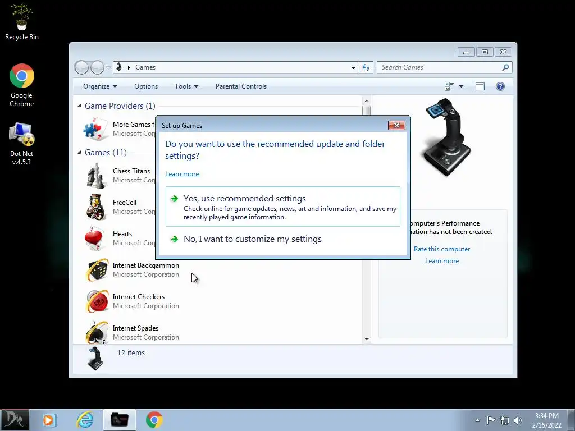Screen dimensions: 575x431
Task: Show hidden system tray icons
Action: pos(477,420)
